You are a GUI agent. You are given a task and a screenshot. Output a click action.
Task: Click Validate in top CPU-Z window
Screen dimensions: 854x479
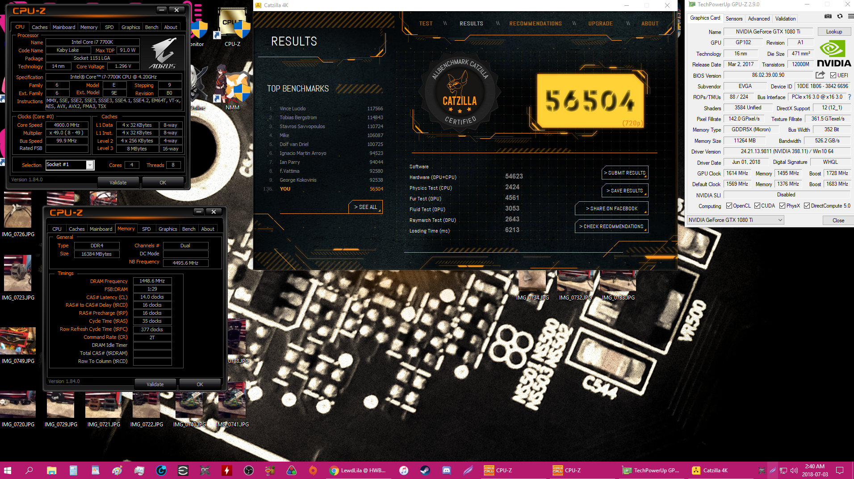[x=118, y=182]
